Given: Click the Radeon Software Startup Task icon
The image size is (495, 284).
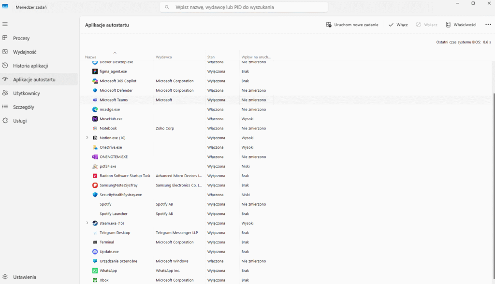Looking at the screenshot, I should point(95,176).
